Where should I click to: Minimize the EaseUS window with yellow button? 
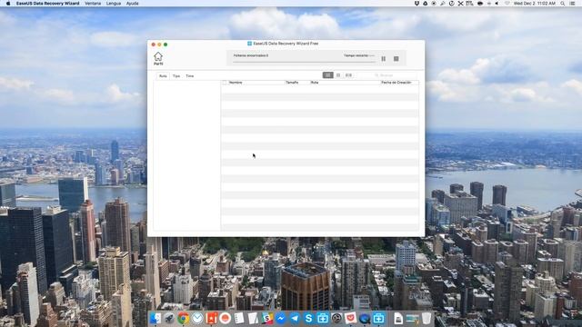coord(159,45)
